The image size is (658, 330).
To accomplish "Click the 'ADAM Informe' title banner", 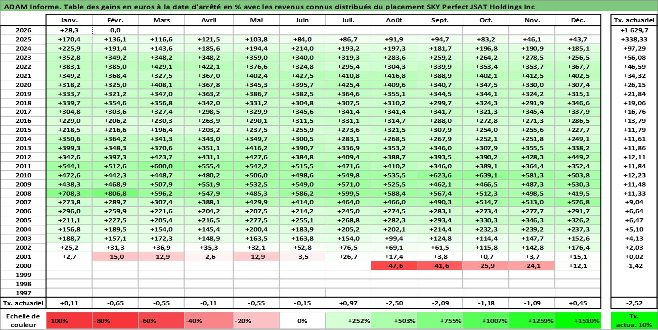I will [x=329, y=7].
